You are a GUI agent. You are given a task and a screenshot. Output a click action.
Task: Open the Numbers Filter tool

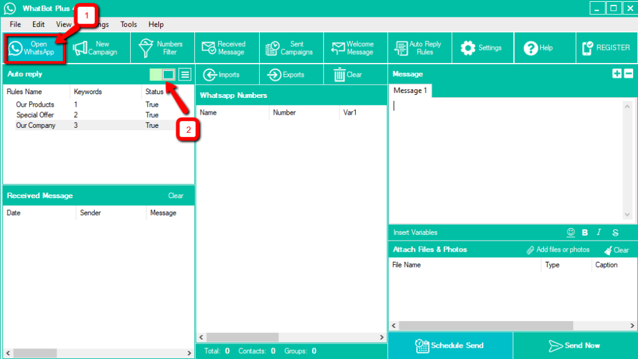coord(161,48)
